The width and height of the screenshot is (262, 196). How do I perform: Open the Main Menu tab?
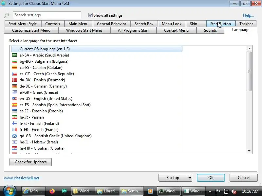tap(79, 24)
